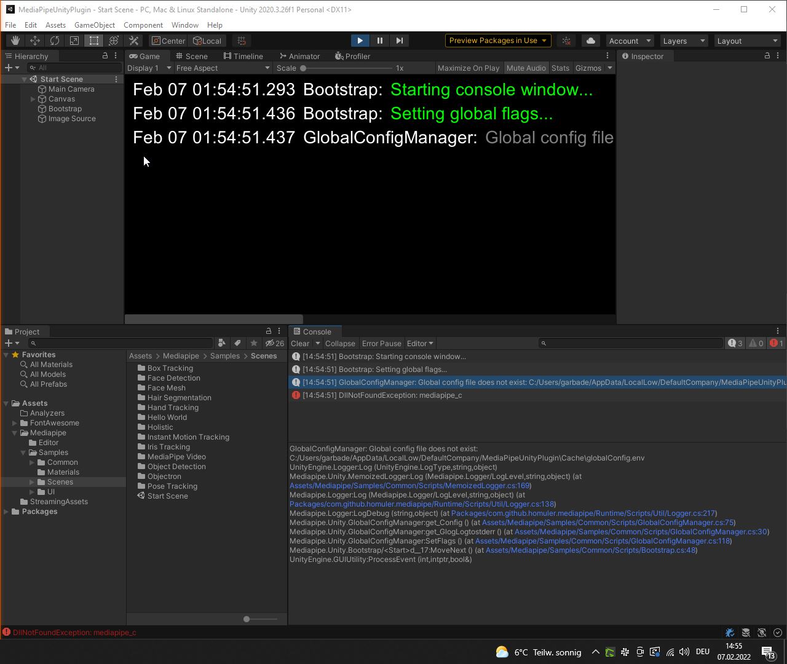
Task: Open the GameObject menu
Action: pos(94,25)
